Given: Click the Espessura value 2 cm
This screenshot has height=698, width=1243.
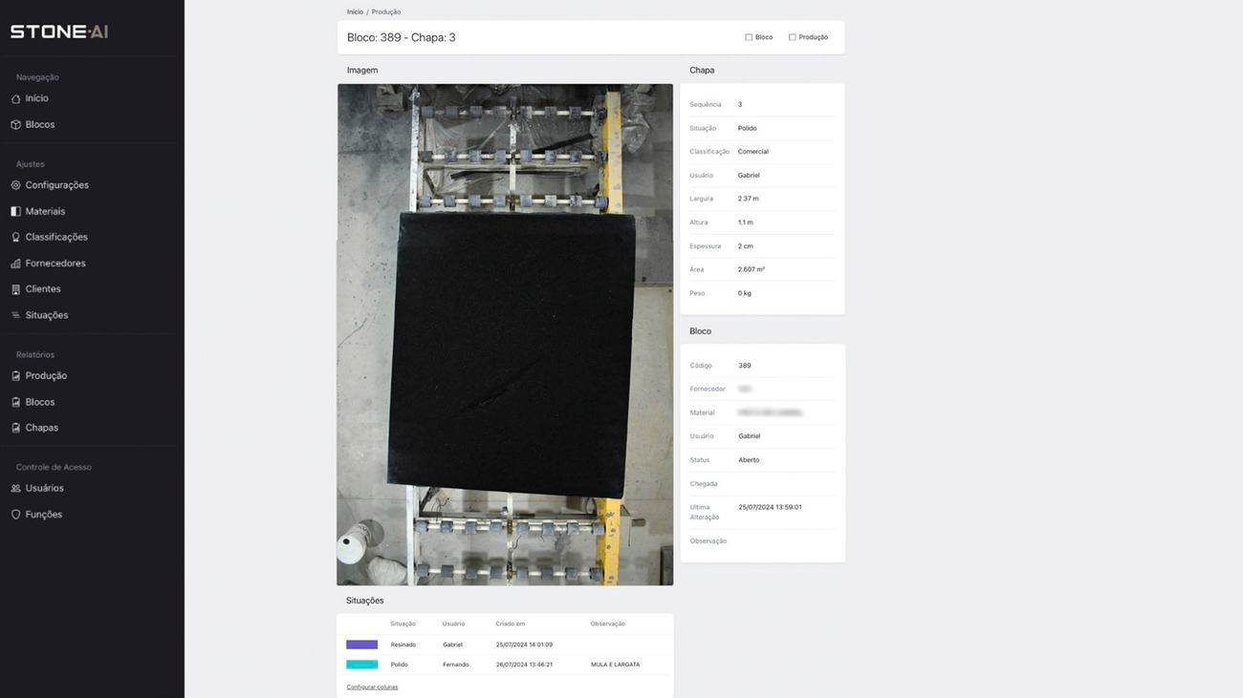Looking at the screenshot, I should (746, 246).
